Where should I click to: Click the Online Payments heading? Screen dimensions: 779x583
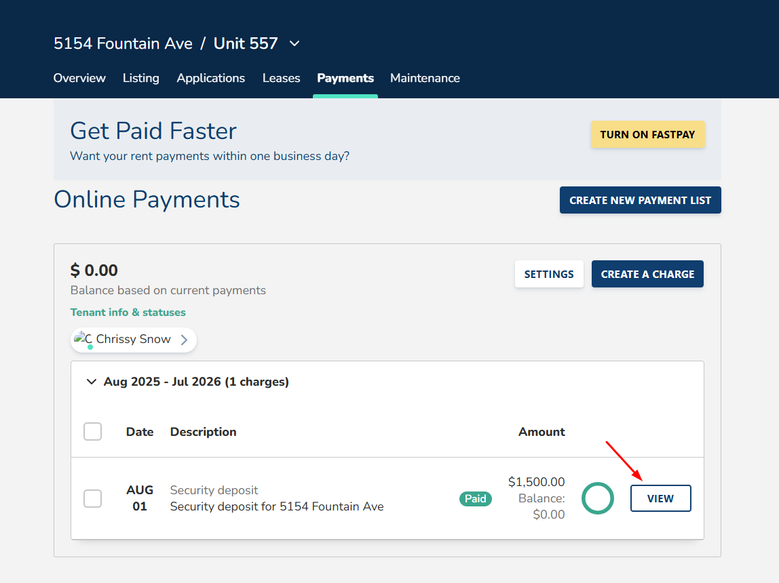tap(147, 199)
